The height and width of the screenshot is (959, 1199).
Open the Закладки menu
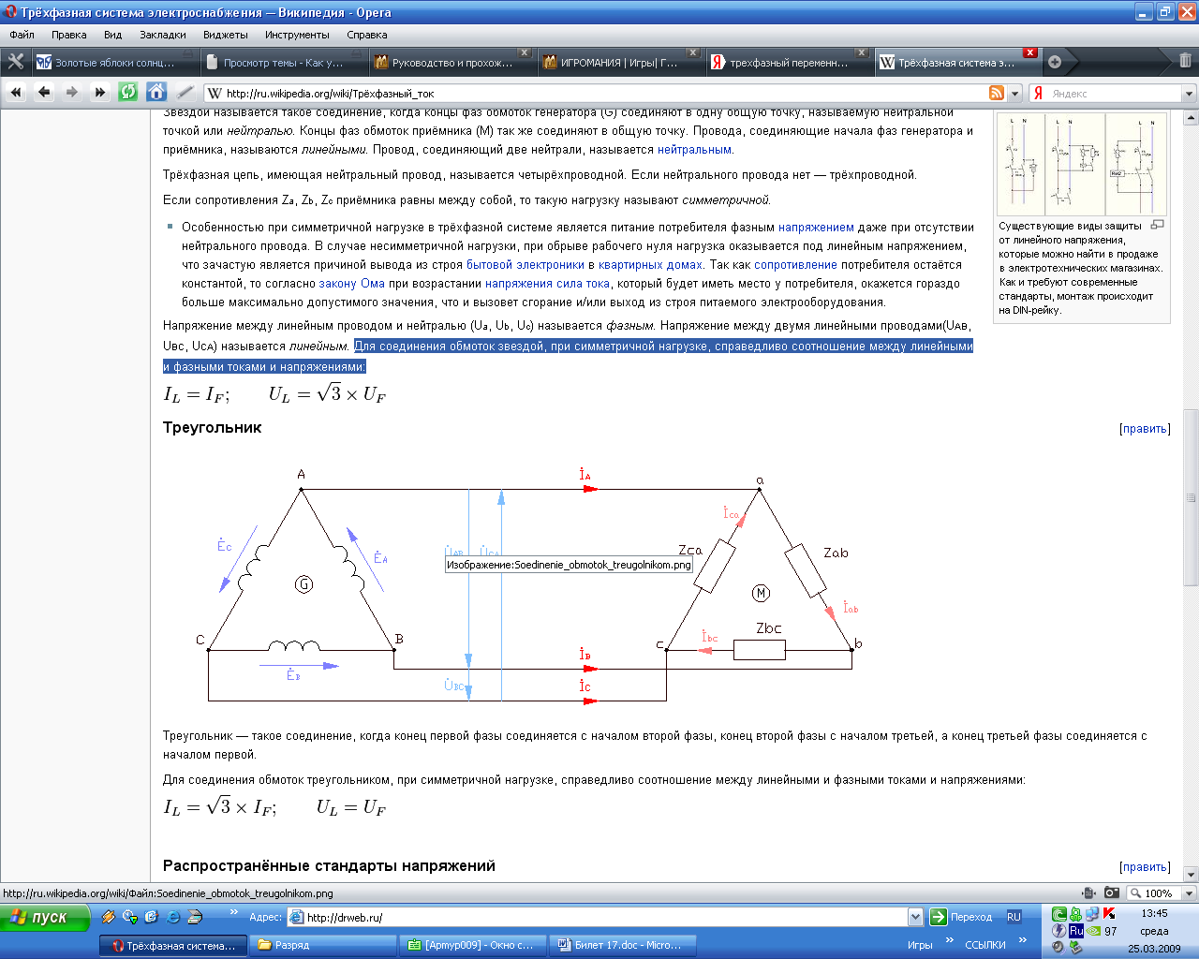point(163,35)
